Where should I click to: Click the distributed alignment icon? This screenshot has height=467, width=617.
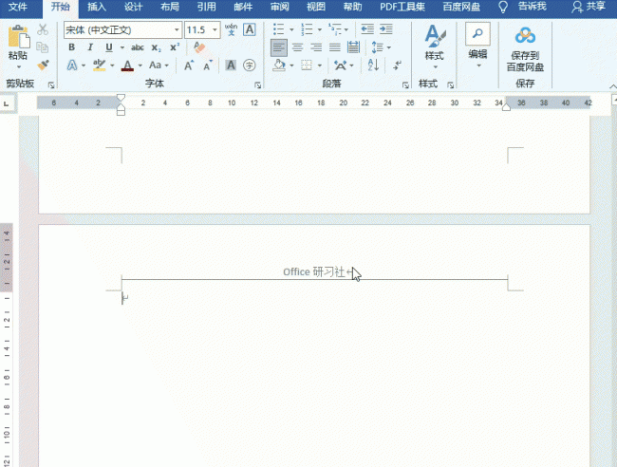(x=353, y=47)
